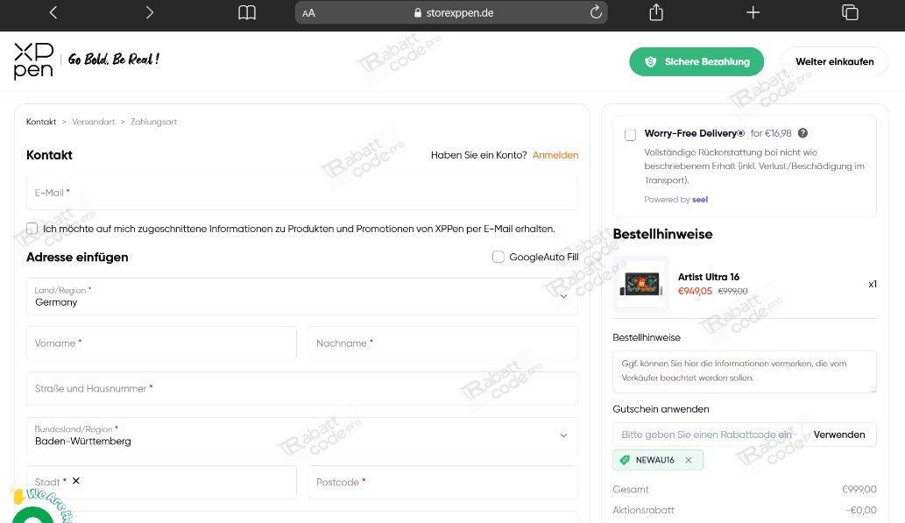The width and height of the screenshot is (905, 523).
Task: Tap the browser back arrow
Action: tap(53, 12)
